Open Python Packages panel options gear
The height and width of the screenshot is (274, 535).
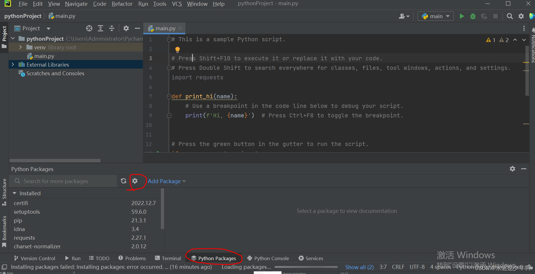click(512, 169)
